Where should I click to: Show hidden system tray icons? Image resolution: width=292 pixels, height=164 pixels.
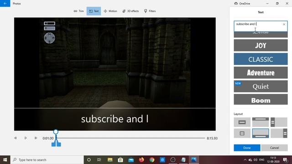(245, 160)
